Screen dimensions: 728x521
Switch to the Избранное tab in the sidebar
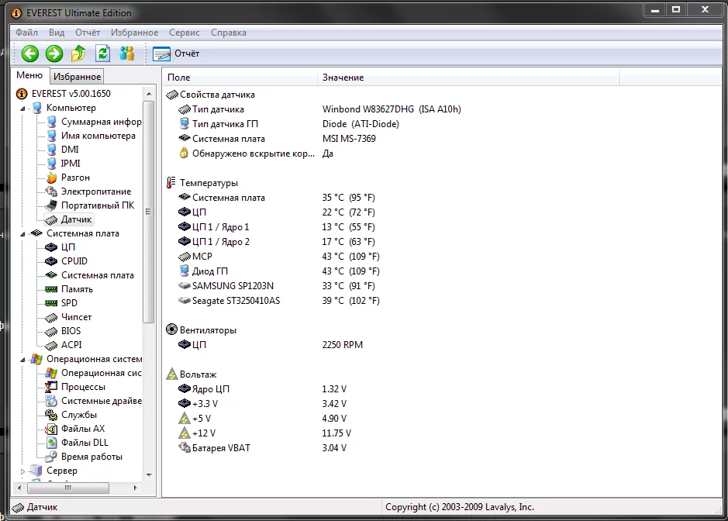click(x=77, y=77)
